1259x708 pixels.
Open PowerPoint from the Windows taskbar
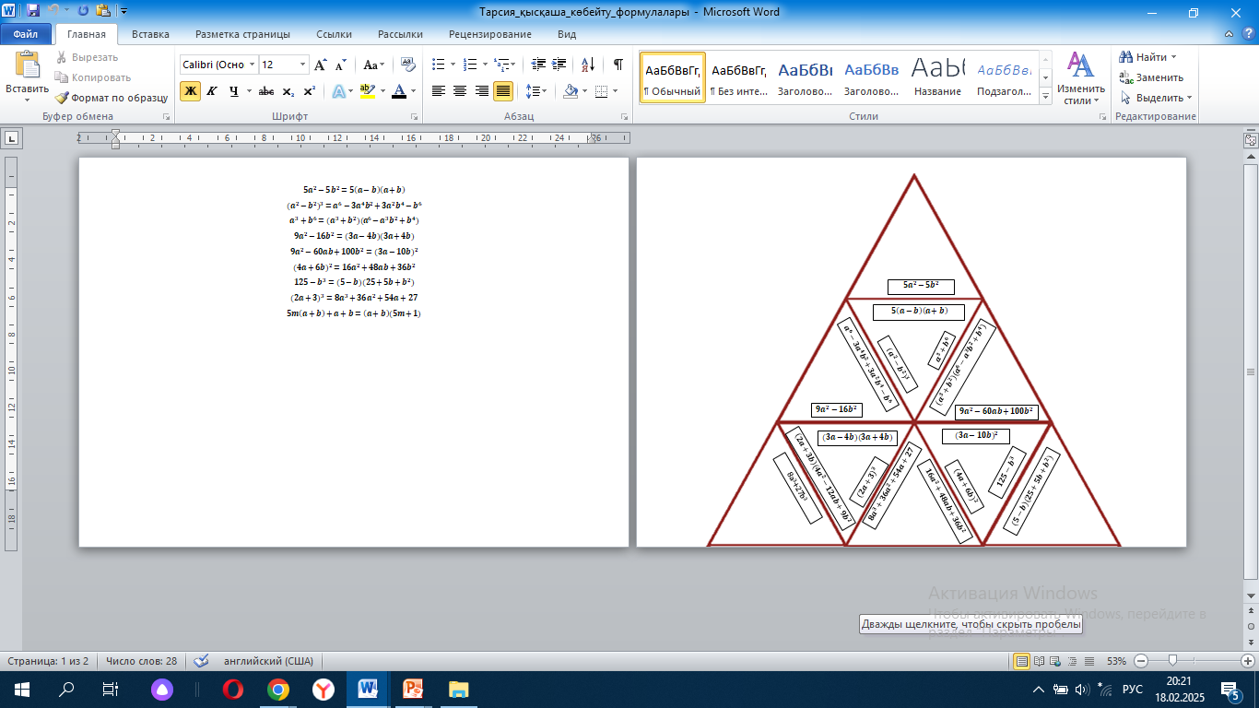click(x=413, y=689)
